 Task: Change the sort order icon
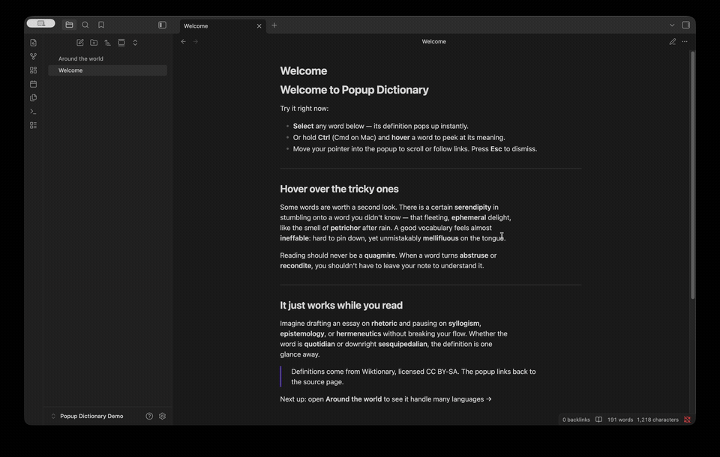107,43
